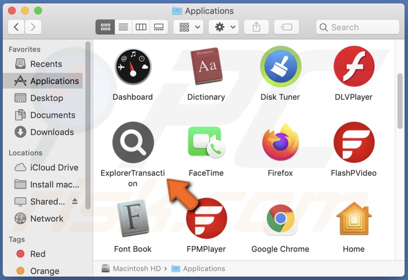
Task: Switch to gallery view
Action: 159,27
